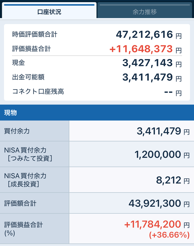Image resolution: width=194 pixels, height=246 pixels.
Task: Tap the 成長投資 amount 8,212
Action: click(x=168, y=180)
